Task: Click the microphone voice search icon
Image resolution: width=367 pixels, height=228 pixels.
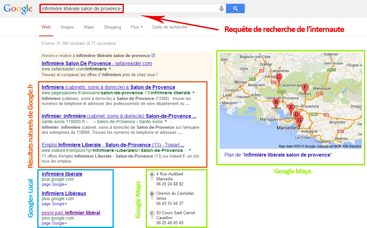Action: (x=221, y=9)
